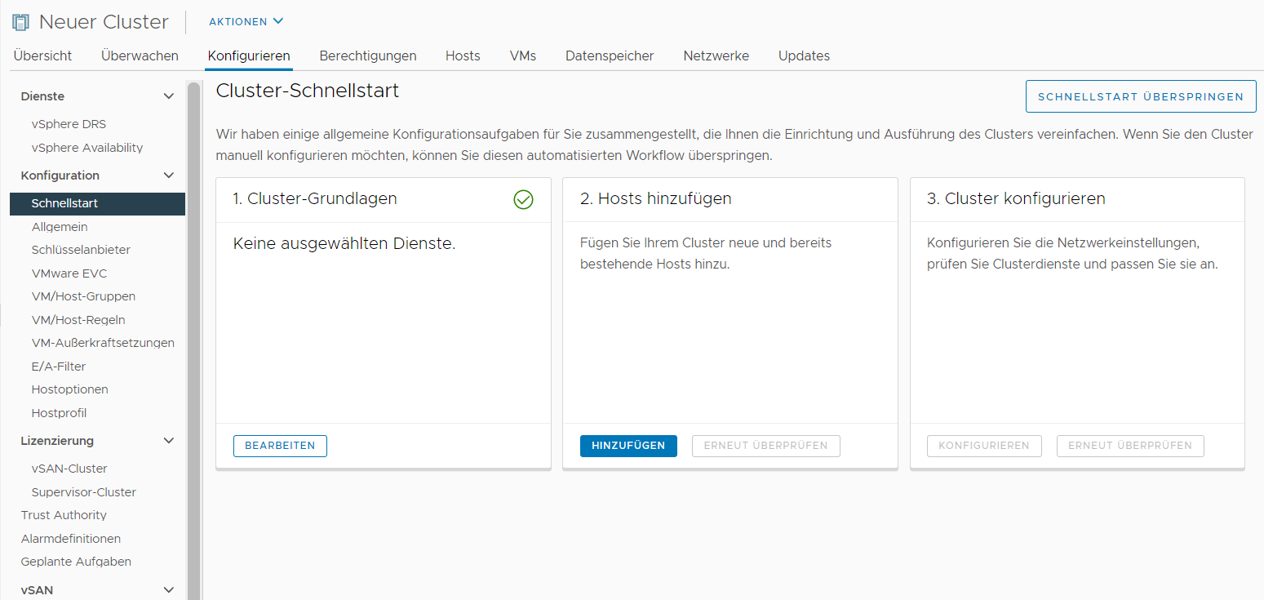Click ERNEUT ÜBERPRÜFEN in Hosts hinzufügen card
The height and width of the screenshot is (600, 1264).
[766, 446]
